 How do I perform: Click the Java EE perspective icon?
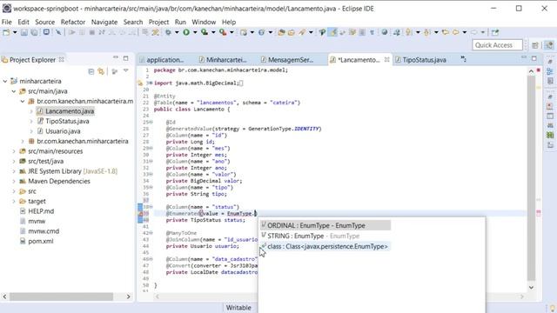549,45
